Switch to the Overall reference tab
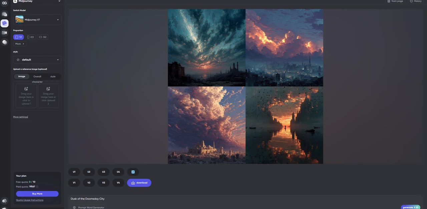The image size is (427, 209). [x=37, y=77]
